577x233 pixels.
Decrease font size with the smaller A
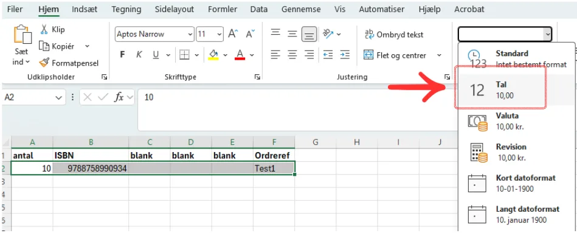(x=250, y=34)
